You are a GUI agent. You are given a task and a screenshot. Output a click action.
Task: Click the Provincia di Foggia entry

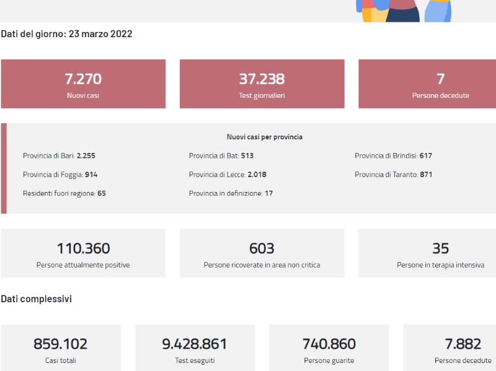(60, 175)
